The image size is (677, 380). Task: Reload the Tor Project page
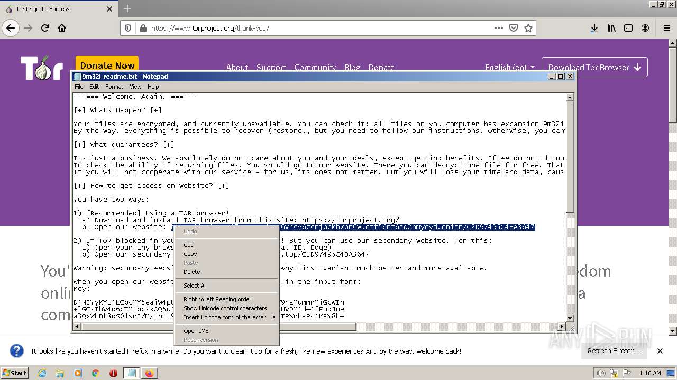click(45, 28)
